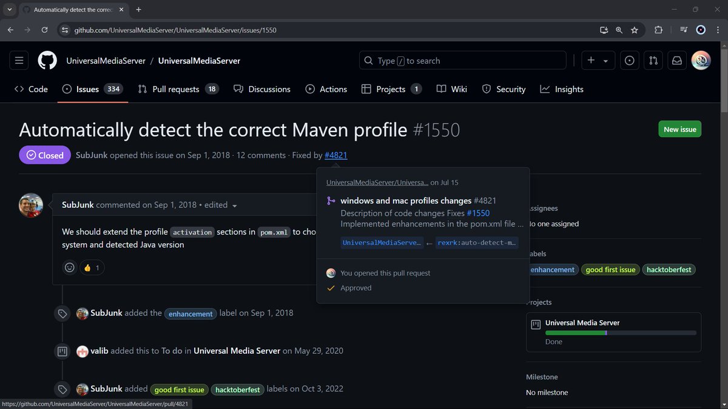Open the Wiki tab
Image resolution: width=728 pixels, height=409 pixels.
click(451, 88)
